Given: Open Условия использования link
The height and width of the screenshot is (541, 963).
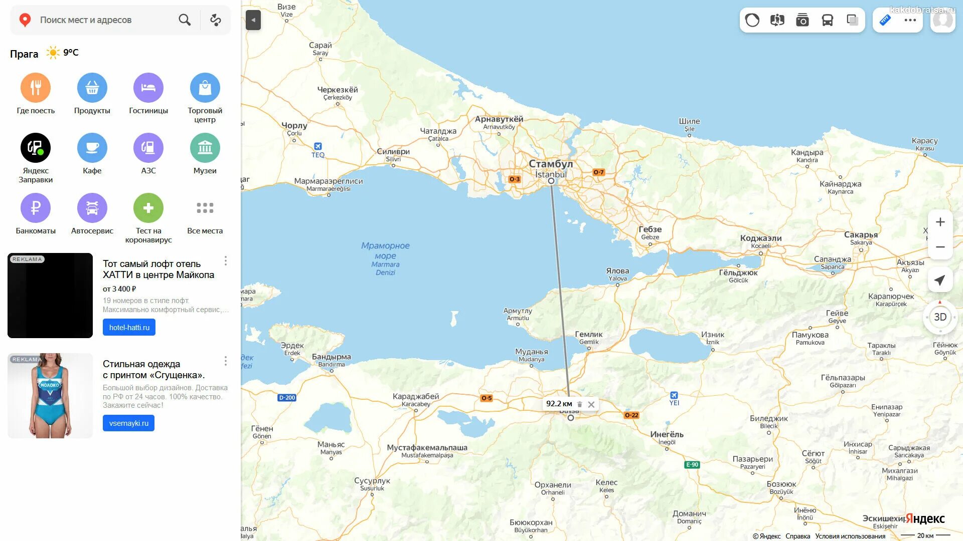Looking at the screenshot, I should [x=850, y=536].
